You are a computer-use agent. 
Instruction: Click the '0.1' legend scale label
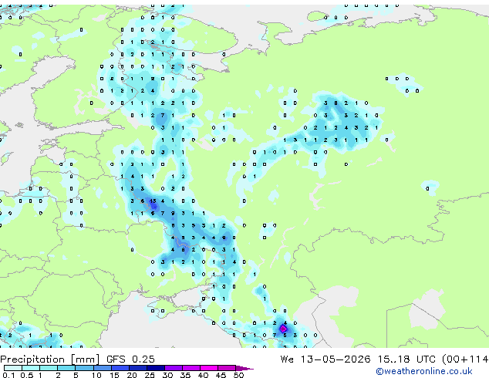(x=8, y=375)
